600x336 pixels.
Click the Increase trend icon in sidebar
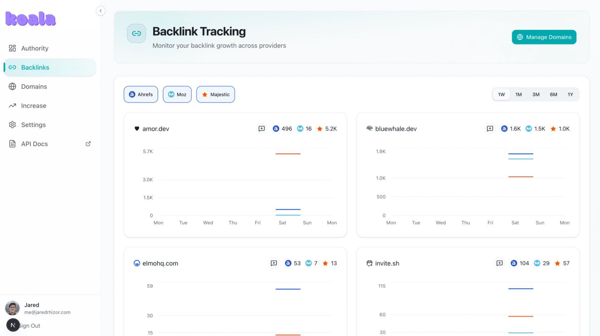click(x=12, y=105)
